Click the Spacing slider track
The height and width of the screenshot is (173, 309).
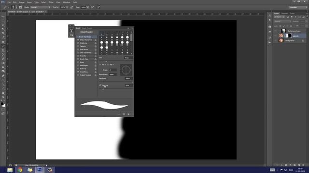point(115,89)
